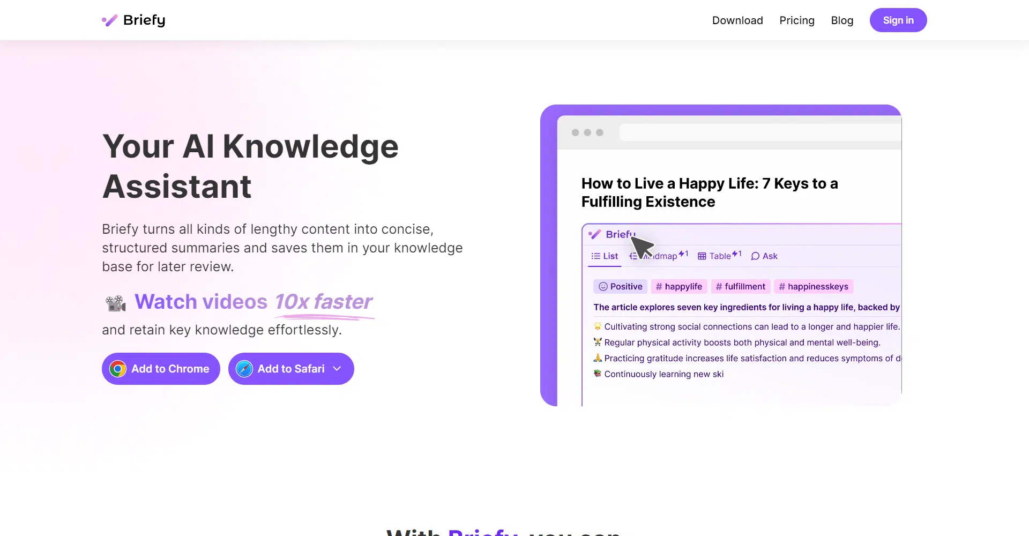Screen dimensions: 1029x536
Task: Click the Table grid icon
Action: [702, 256]
